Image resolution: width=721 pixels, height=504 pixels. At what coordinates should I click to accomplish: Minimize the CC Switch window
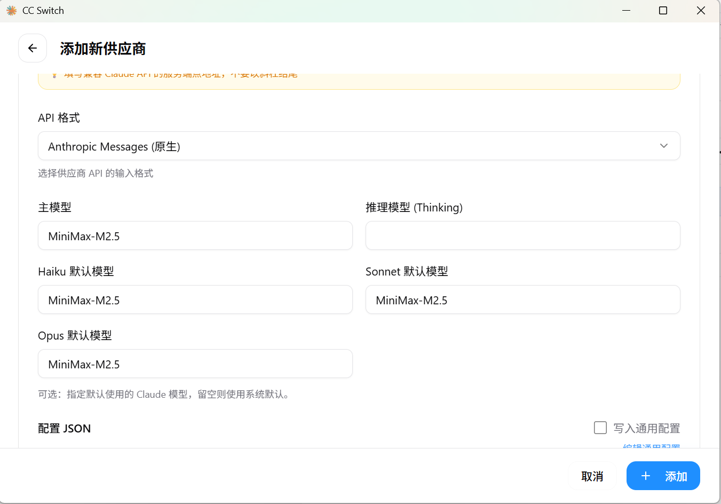point(626,11)
